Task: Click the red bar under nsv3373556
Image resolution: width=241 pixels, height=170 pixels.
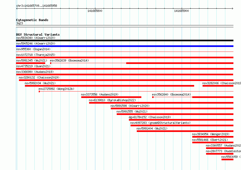Action: [x=111, y=97]
